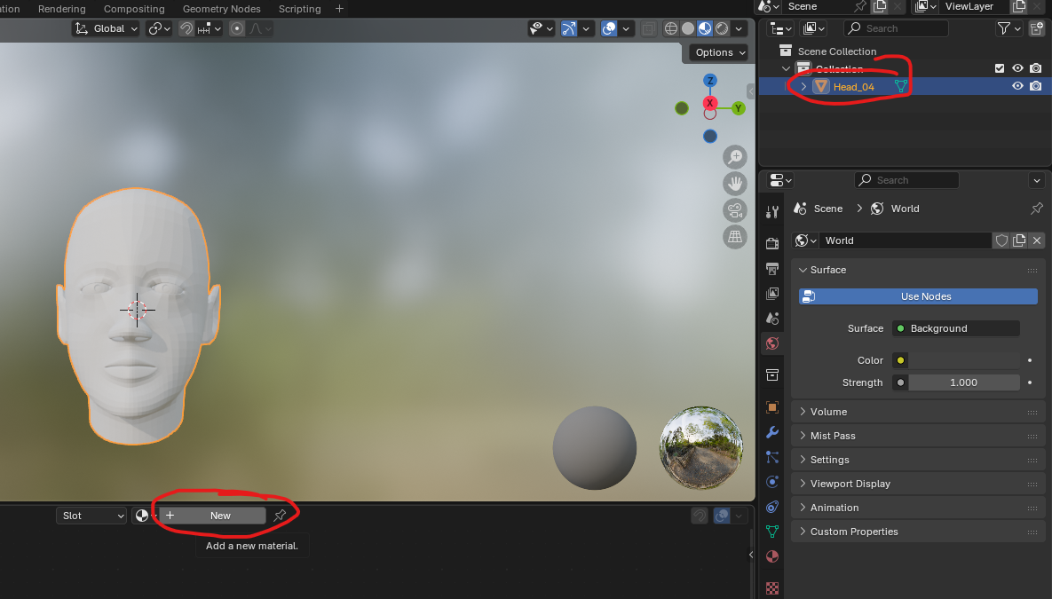Open pivot point dropdown
The width and height of the screenshot is (1052, 599).
point(160,29)
